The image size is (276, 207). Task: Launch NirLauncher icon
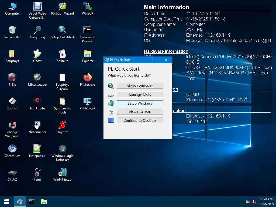[x=37, y=127]
